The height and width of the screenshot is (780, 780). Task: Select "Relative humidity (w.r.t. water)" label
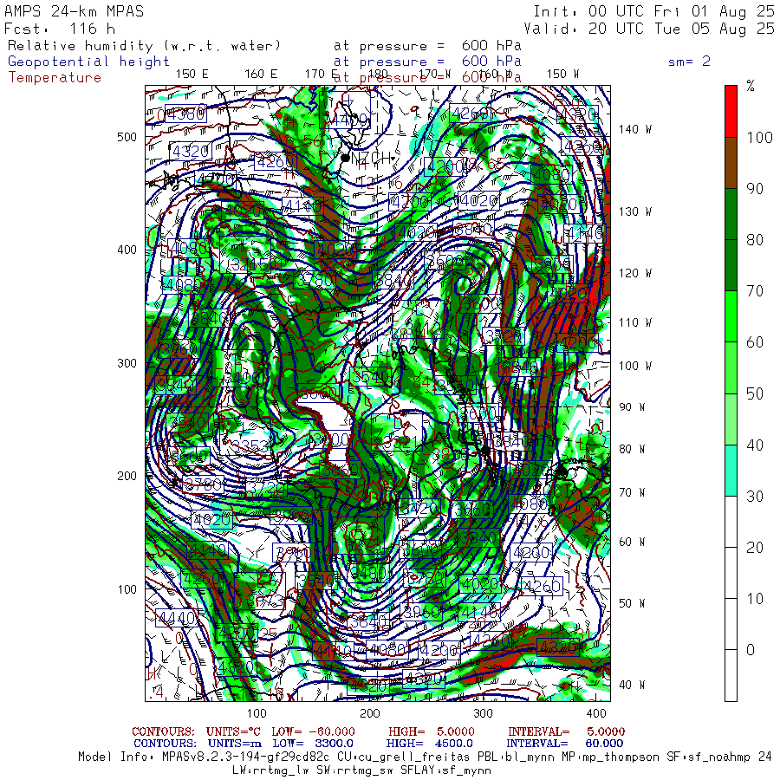[x=144, y=46]
